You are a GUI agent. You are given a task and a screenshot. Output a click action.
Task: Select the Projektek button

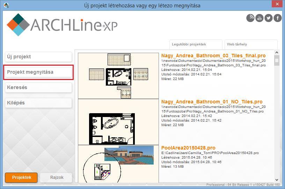coord(21,177)
